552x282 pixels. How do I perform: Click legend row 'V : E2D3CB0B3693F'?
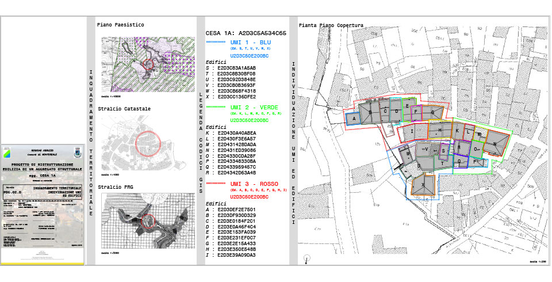231,85
